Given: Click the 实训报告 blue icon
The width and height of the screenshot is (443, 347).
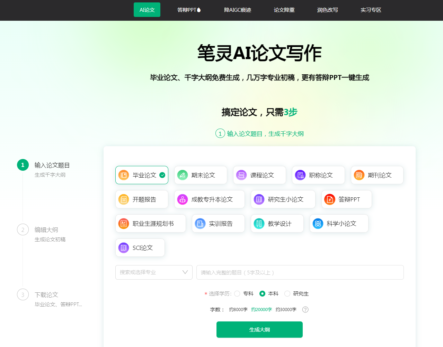Looking at the screenshot, I should [200, 224].
